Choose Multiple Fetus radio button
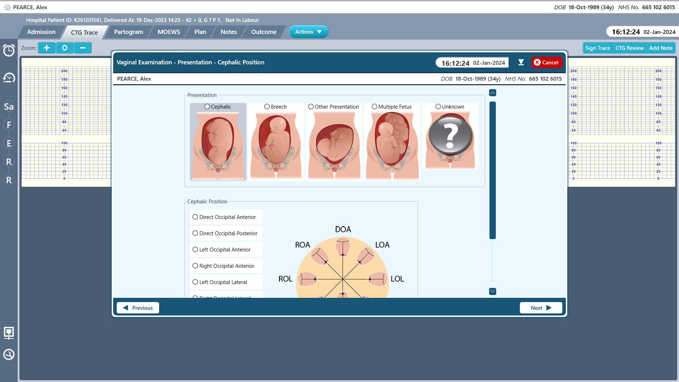The image size is (679, 382). tap(375, 106)
